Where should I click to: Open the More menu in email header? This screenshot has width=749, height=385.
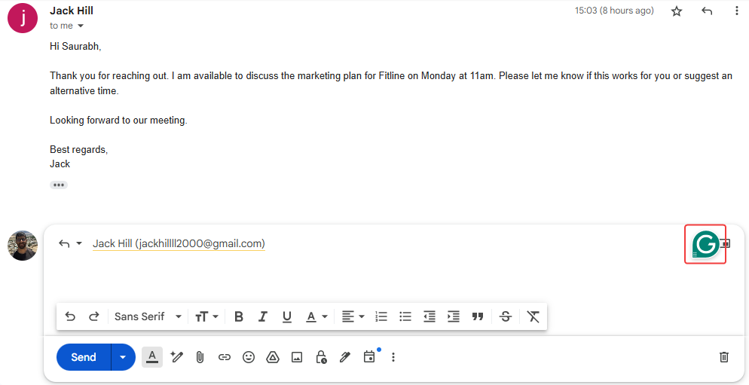click(x=736, y=11)
